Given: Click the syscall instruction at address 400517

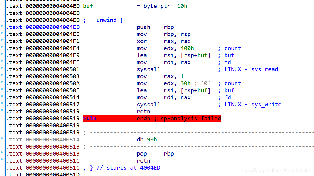Looking at the screenshot, I should pyautogui.click(x=148, y=105).
